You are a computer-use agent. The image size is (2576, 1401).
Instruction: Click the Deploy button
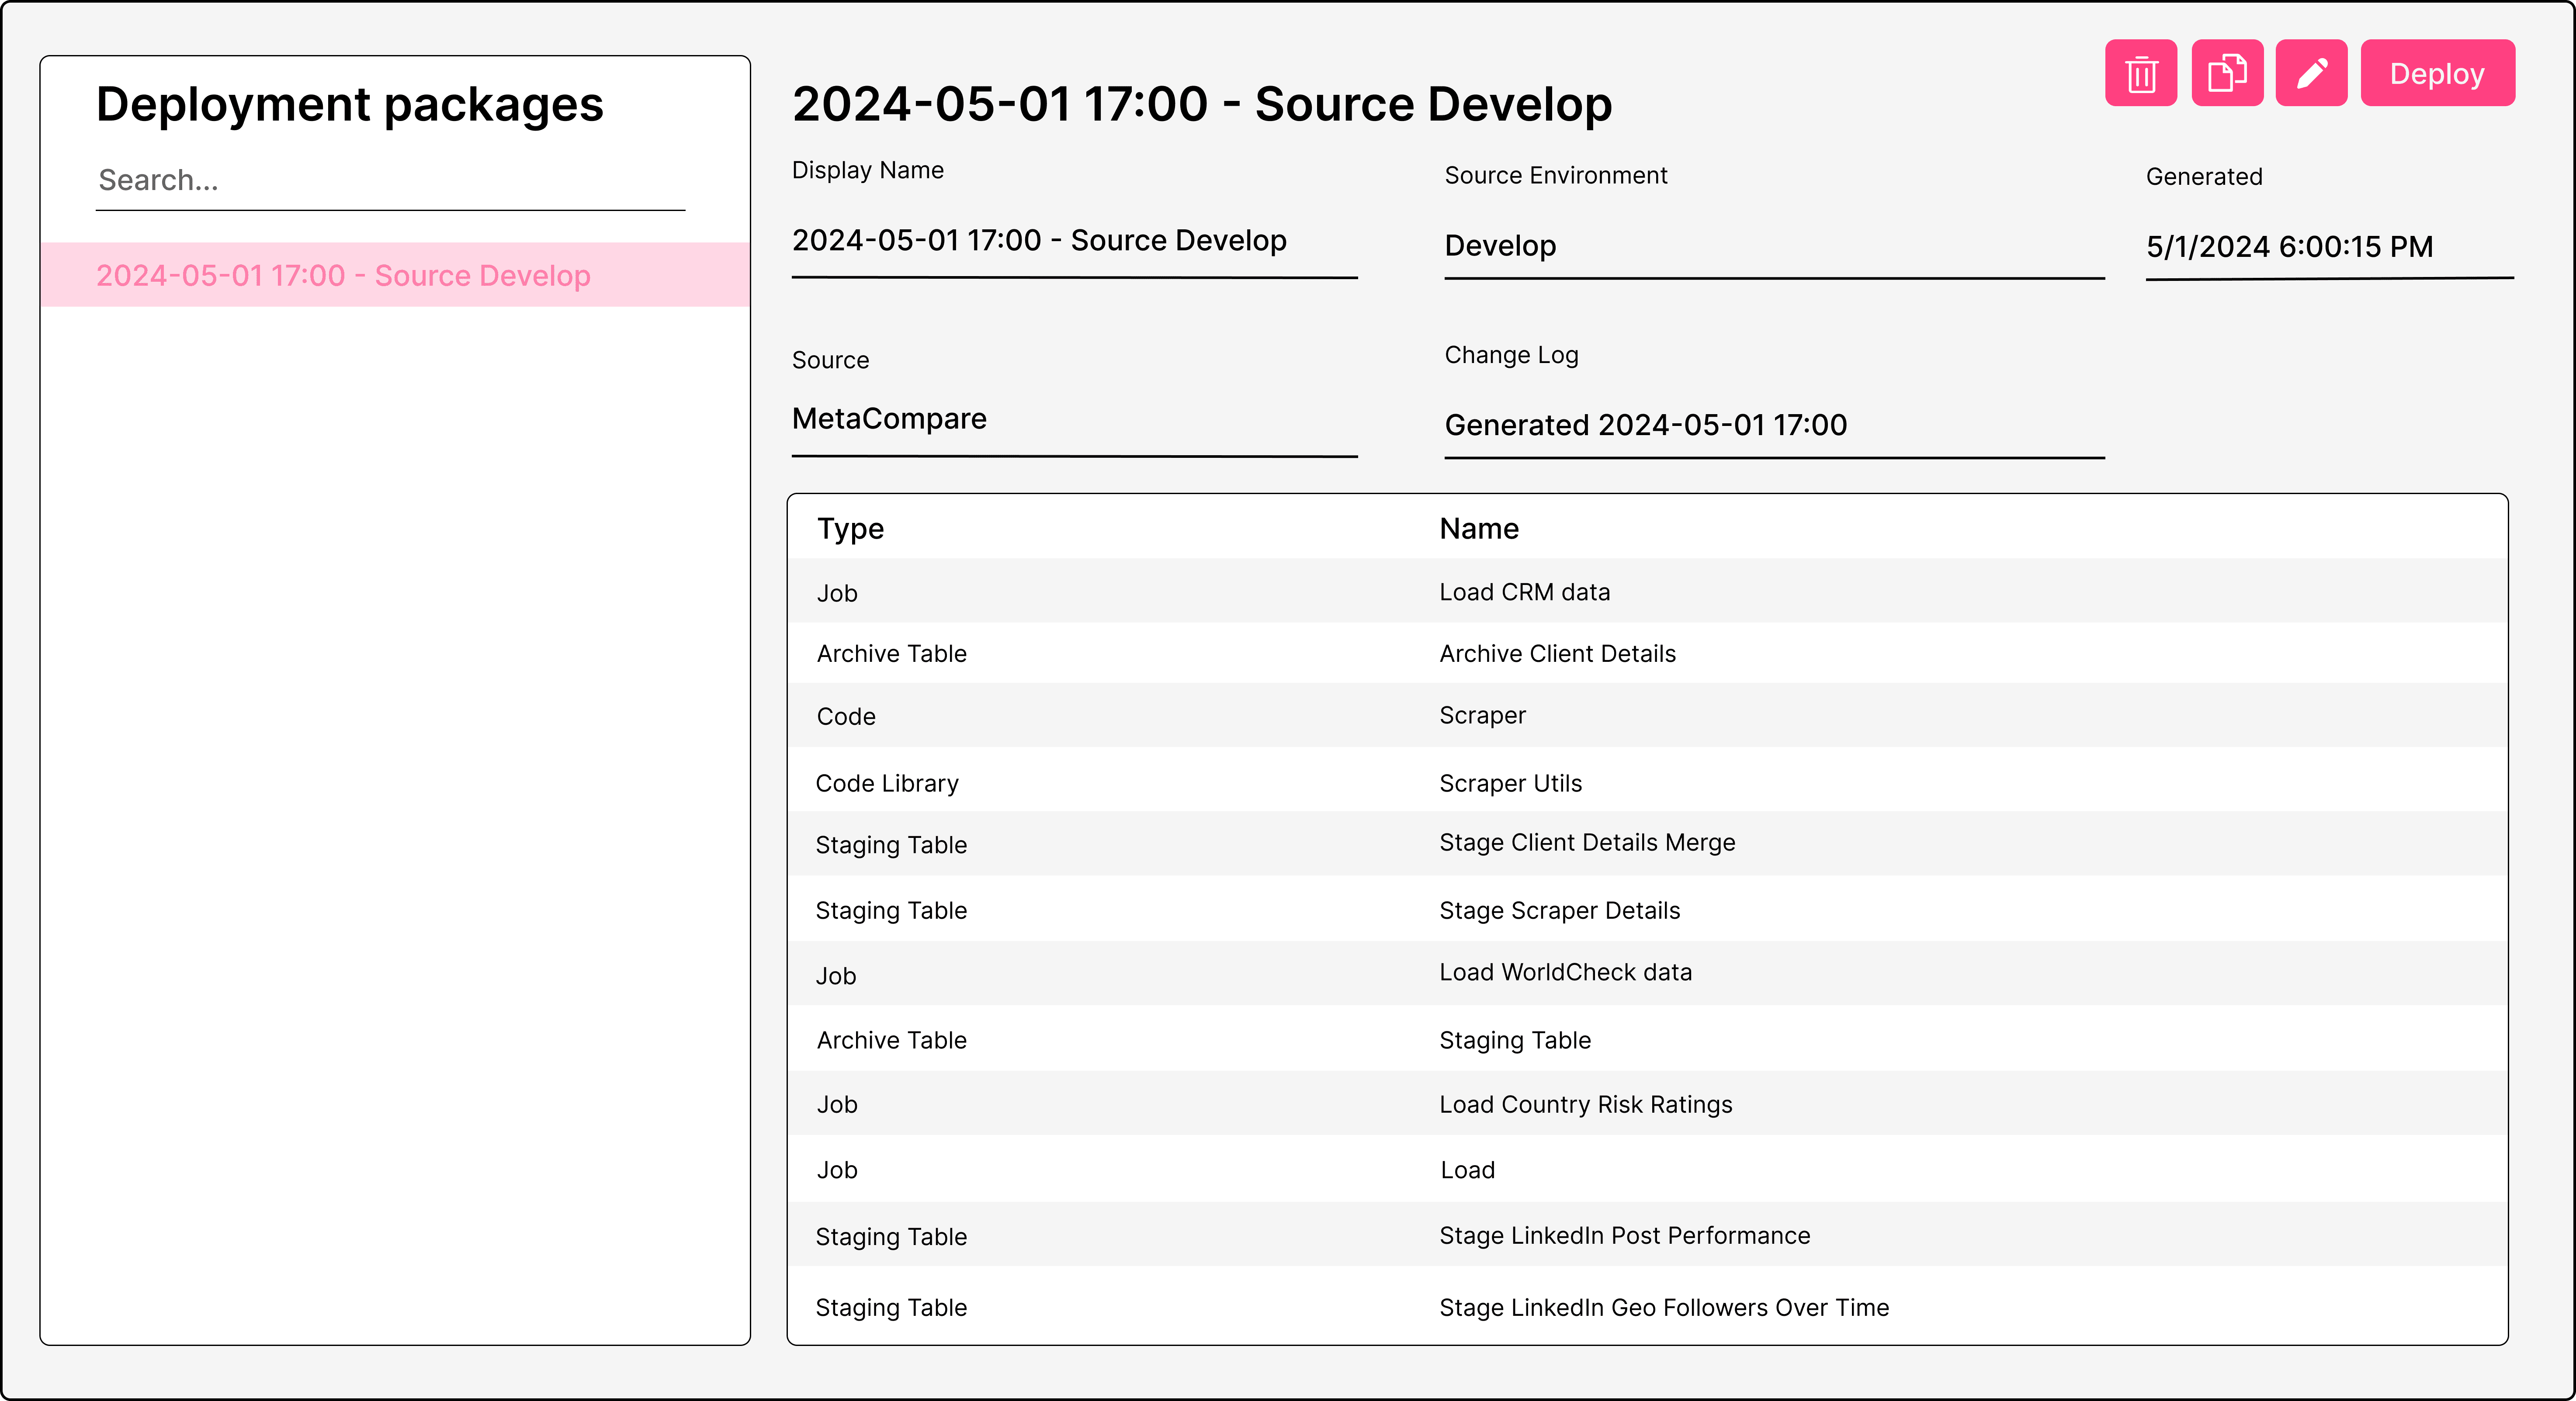[2437, 73]
